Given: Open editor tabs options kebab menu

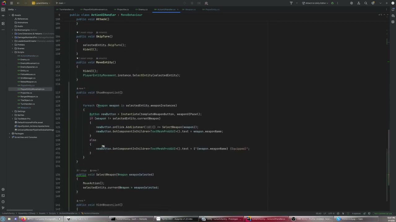Looking at the screenshot, I should coord(386,9).
